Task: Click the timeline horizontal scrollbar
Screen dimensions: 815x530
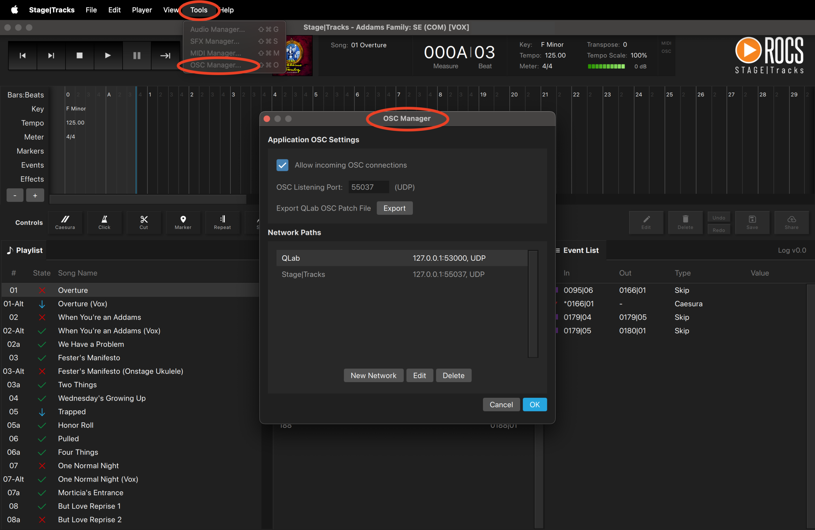Action: (x=148, y=199)
